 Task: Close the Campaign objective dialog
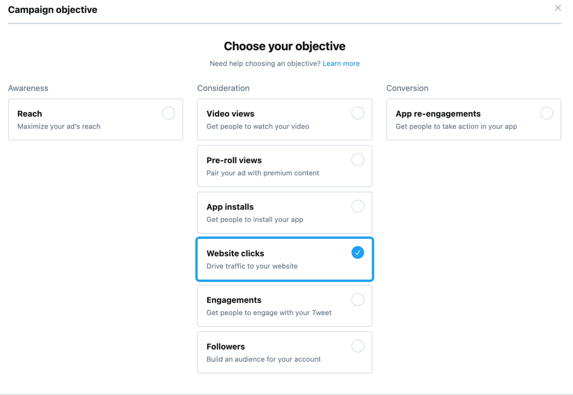tap(558, 8)
